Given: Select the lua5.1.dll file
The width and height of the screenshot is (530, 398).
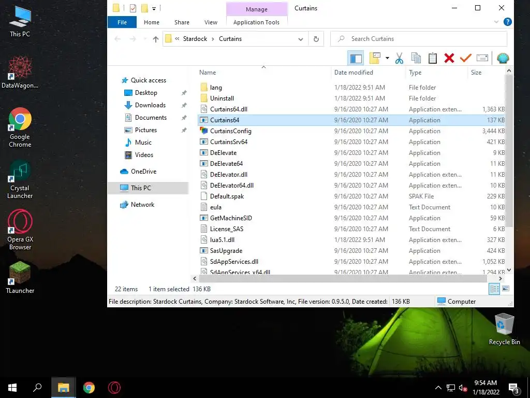Looking at the screenshot, I should (x=222, y=240).
